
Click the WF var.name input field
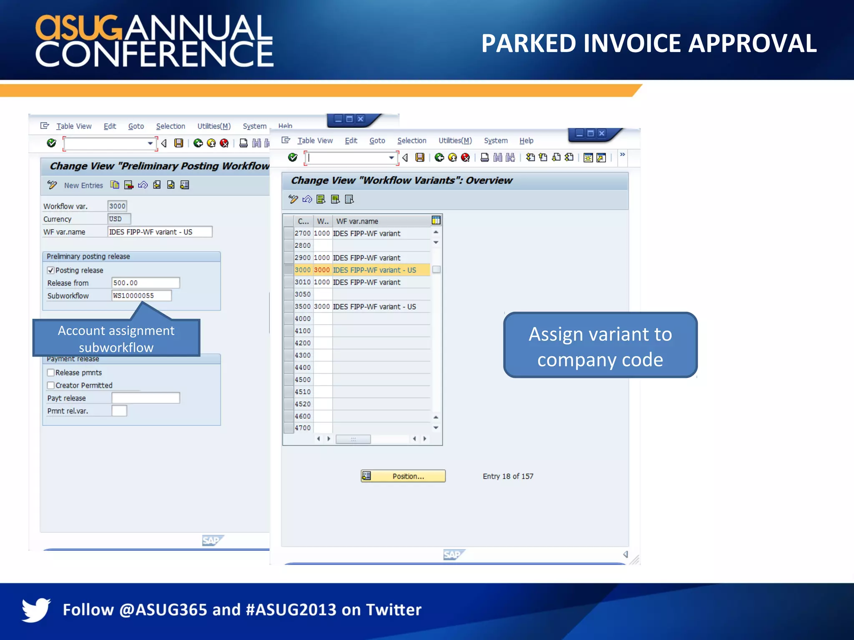point(160,232)
